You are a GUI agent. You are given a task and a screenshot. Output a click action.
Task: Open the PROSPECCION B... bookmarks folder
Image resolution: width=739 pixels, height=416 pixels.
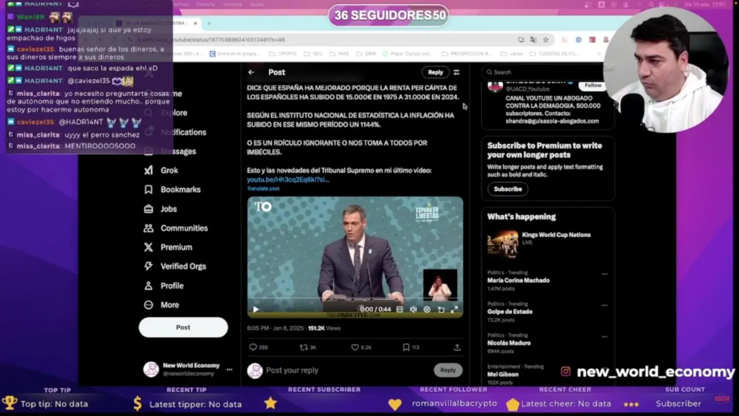pyautogui.click(x=466, y=54)
